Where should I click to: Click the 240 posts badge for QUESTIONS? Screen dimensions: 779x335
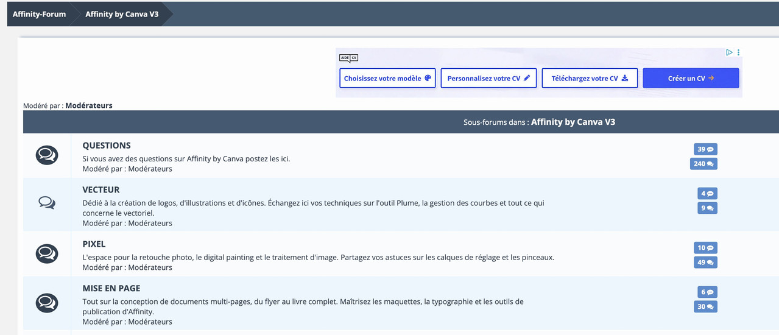(x=703, y=164)
